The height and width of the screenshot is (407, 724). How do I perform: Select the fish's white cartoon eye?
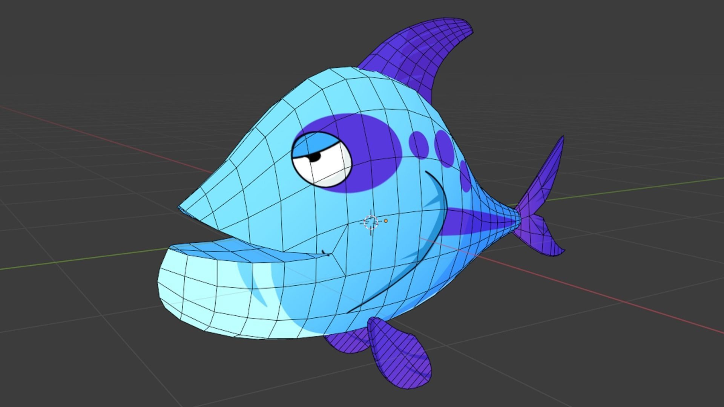click(x=322, y=159)
